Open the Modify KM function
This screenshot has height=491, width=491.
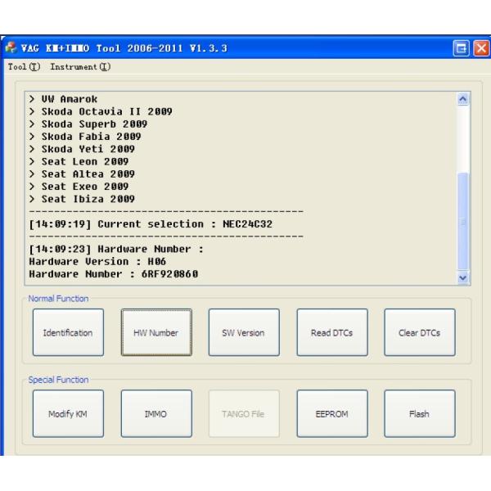pos(68,413)
